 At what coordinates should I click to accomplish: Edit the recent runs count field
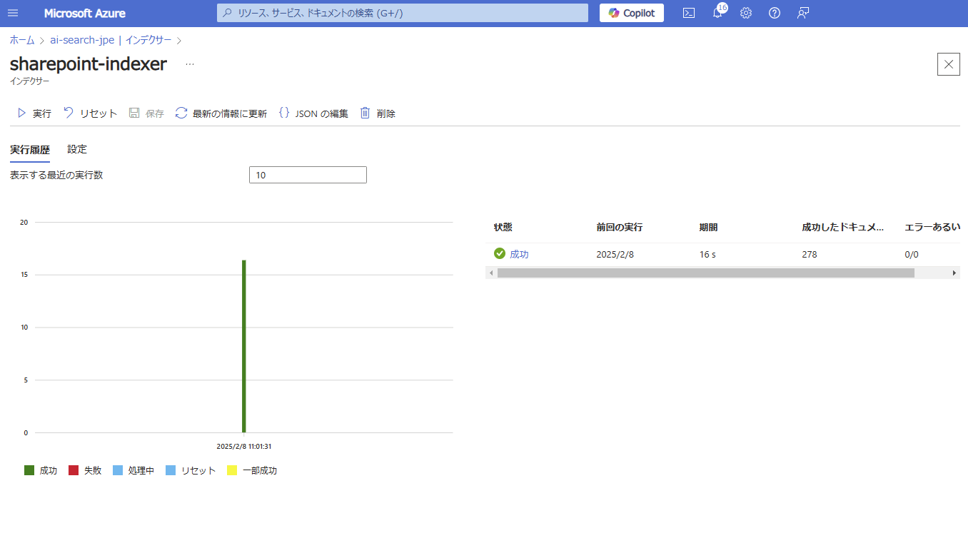(308, 175)
